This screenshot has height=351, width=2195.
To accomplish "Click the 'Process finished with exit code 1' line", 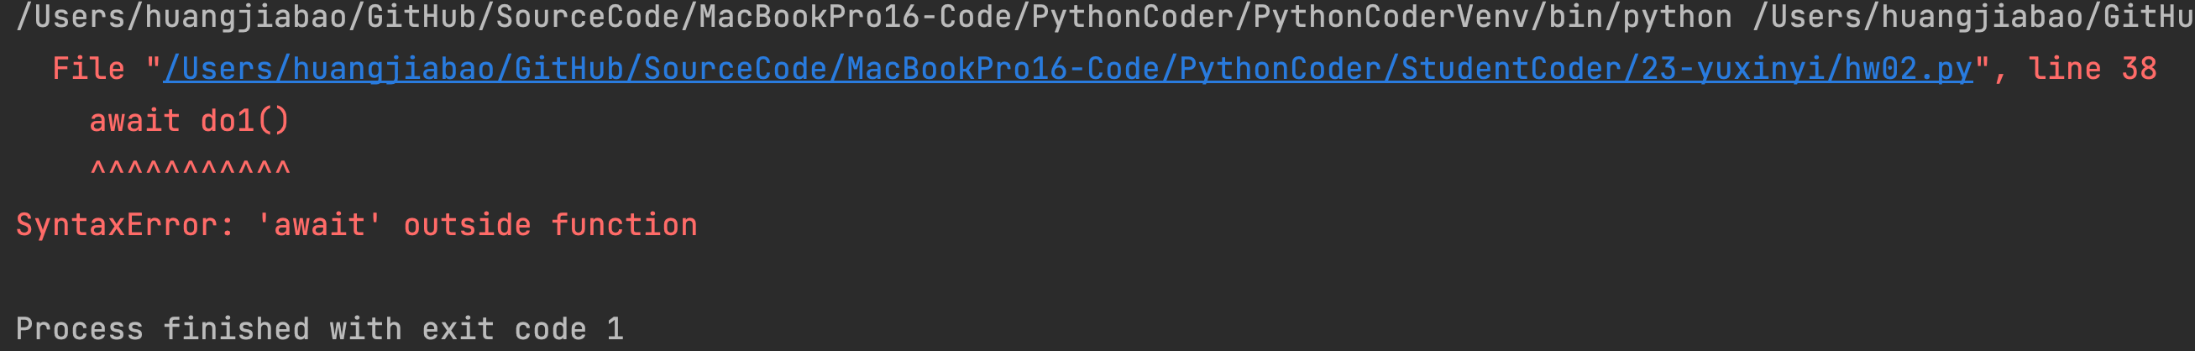I will click(x=321, y=329).
